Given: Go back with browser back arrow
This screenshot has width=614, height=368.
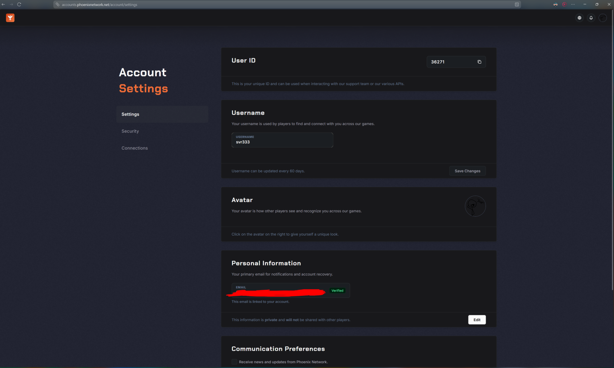Looking at the screenshot, I should point(3,4).
